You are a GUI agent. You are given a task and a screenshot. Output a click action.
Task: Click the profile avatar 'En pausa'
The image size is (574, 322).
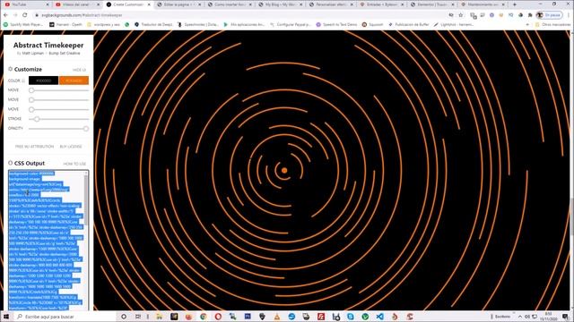click(x=549, y=15)
